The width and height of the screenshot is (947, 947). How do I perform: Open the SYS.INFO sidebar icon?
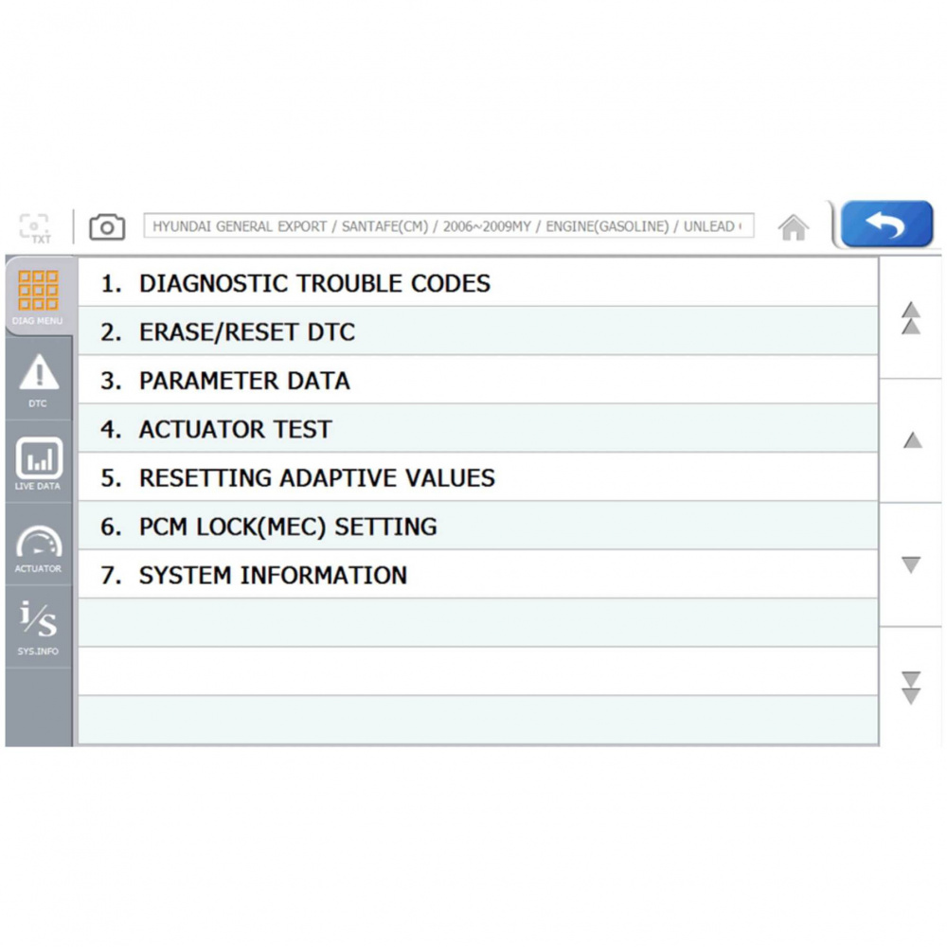point(39,627)
